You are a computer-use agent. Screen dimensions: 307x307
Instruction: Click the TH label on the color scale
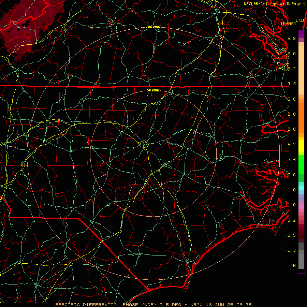click(x=293, y=266)
